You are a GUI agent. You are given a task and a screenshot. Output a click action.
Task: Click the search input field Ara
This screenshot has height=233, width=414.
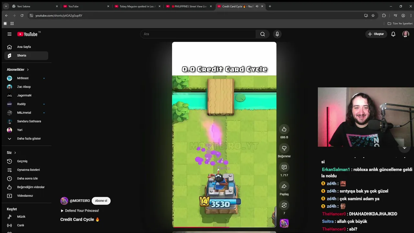tap(198, 34)
